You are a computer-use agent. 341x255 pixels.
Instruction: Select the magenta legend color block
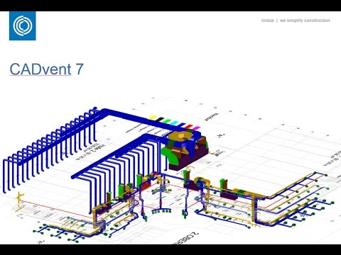(x=196, y=128)
